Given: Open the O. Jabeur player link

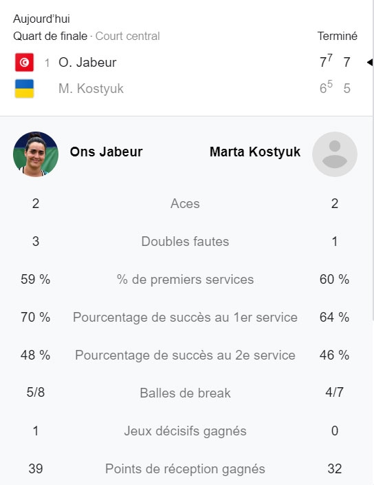Looking at the screenshot, I should [x=87, y=63].
